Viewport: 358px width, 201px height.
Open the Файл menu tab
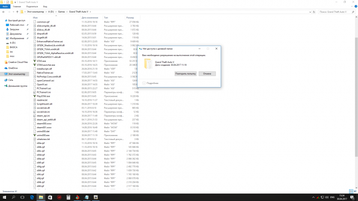5,6
